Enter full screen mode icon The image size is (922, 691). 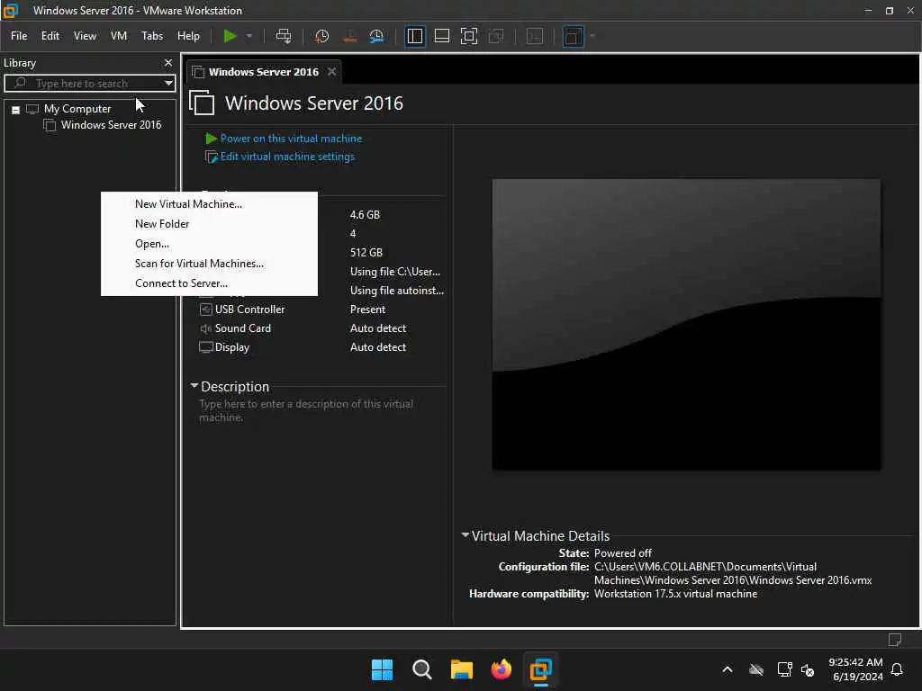click(468, 36)
